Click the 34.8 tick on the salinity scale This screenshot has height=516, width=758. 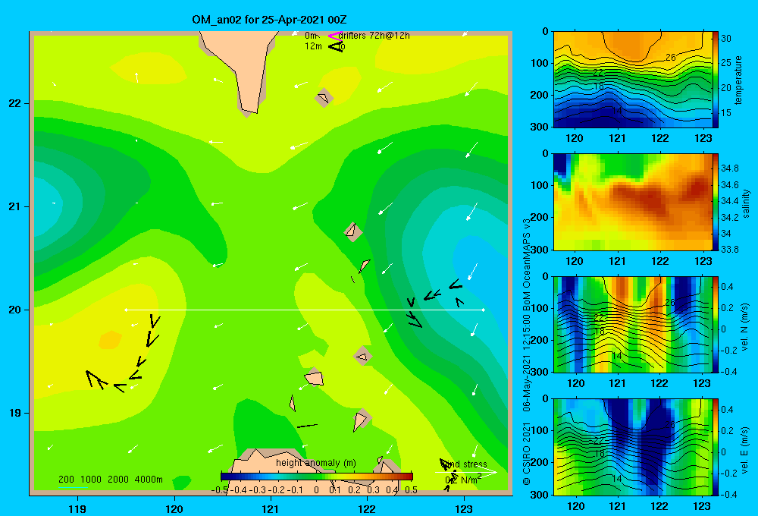[x=729, y=168]
